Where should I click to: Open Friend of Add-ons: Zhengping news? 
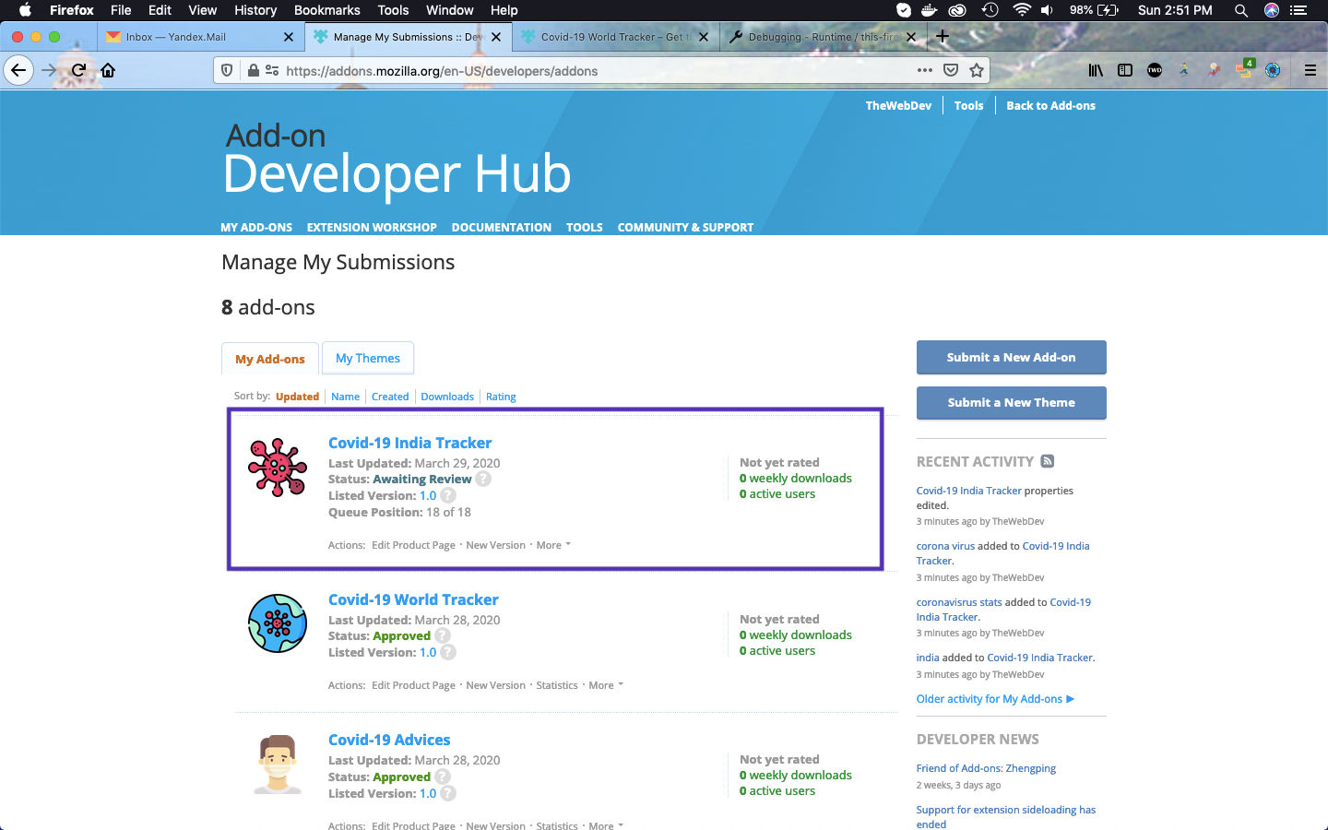[986, 768]
